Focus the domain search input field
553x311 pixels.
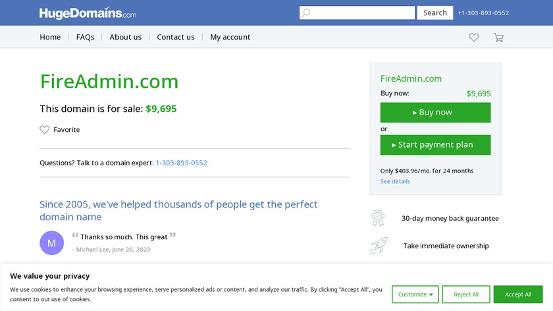(362, 13)
